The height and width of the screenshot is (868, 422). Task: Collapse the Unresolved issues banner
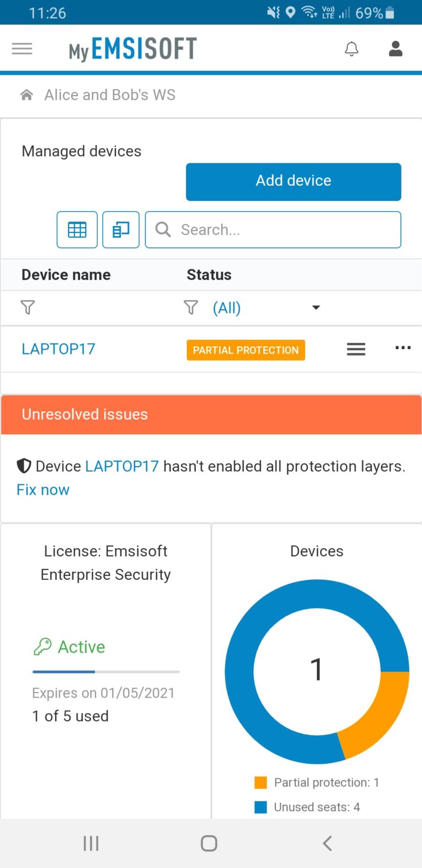211,414
